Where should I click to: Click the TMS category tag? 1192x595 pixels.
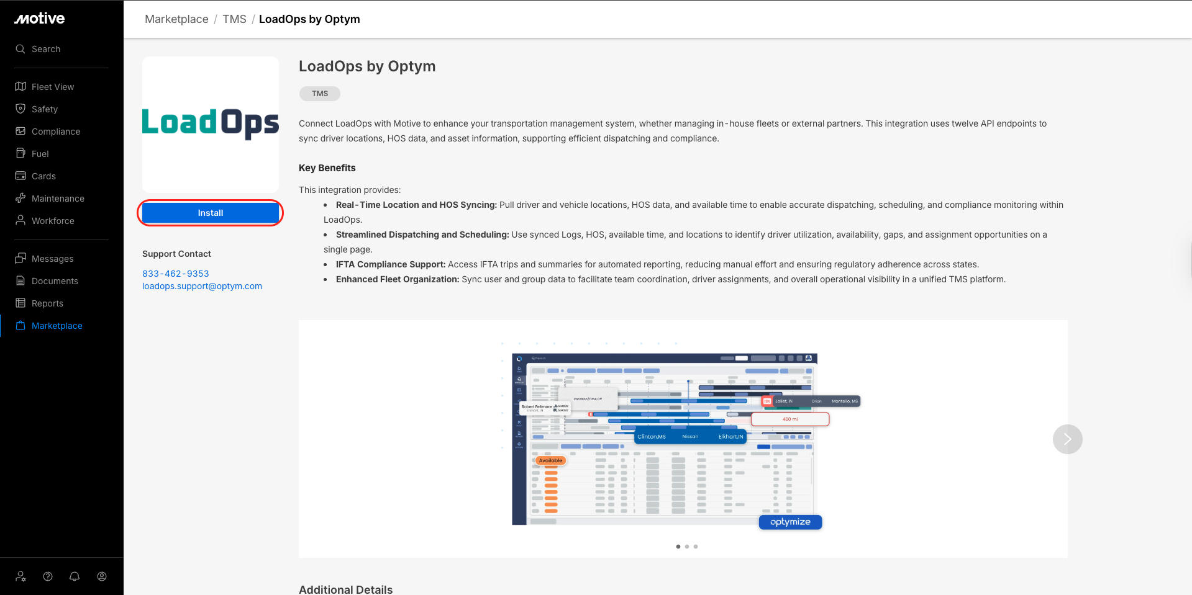[x=320, y=94]
